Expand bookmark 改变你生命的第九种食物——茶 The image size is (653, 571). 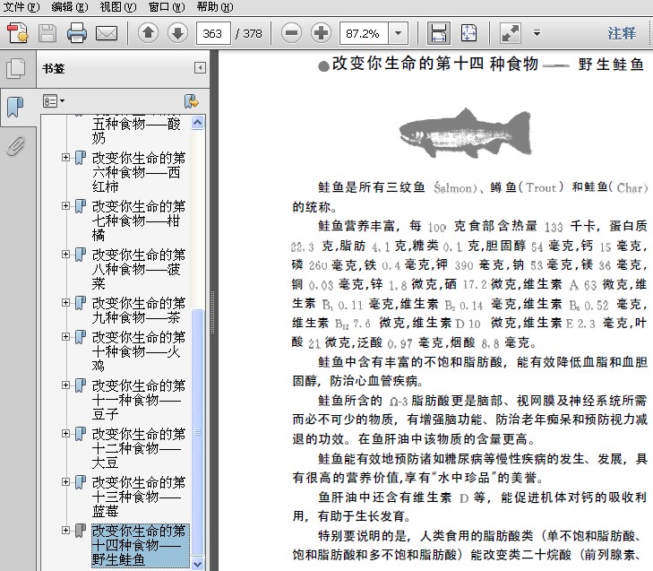coord(65,303)
